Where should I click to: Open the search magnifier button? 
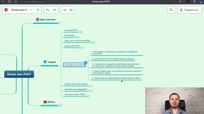[171, 10]
